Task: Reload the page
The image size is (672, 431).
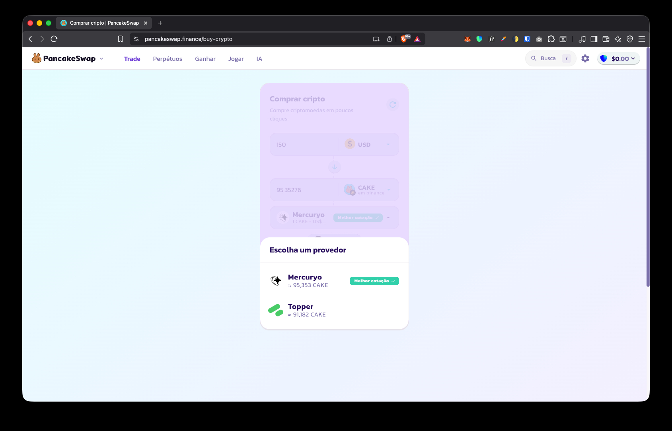Action: coord(54,39)
